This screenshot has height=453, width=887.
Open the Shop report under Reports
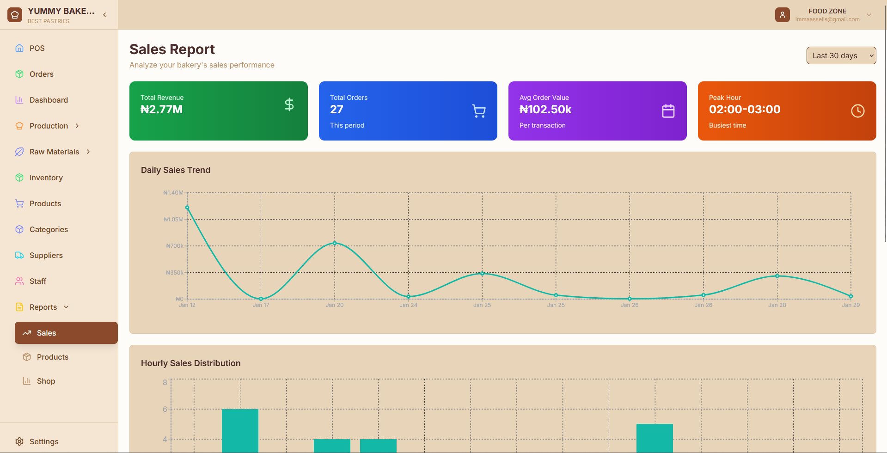pyautogui.click(x=46, y=381)
